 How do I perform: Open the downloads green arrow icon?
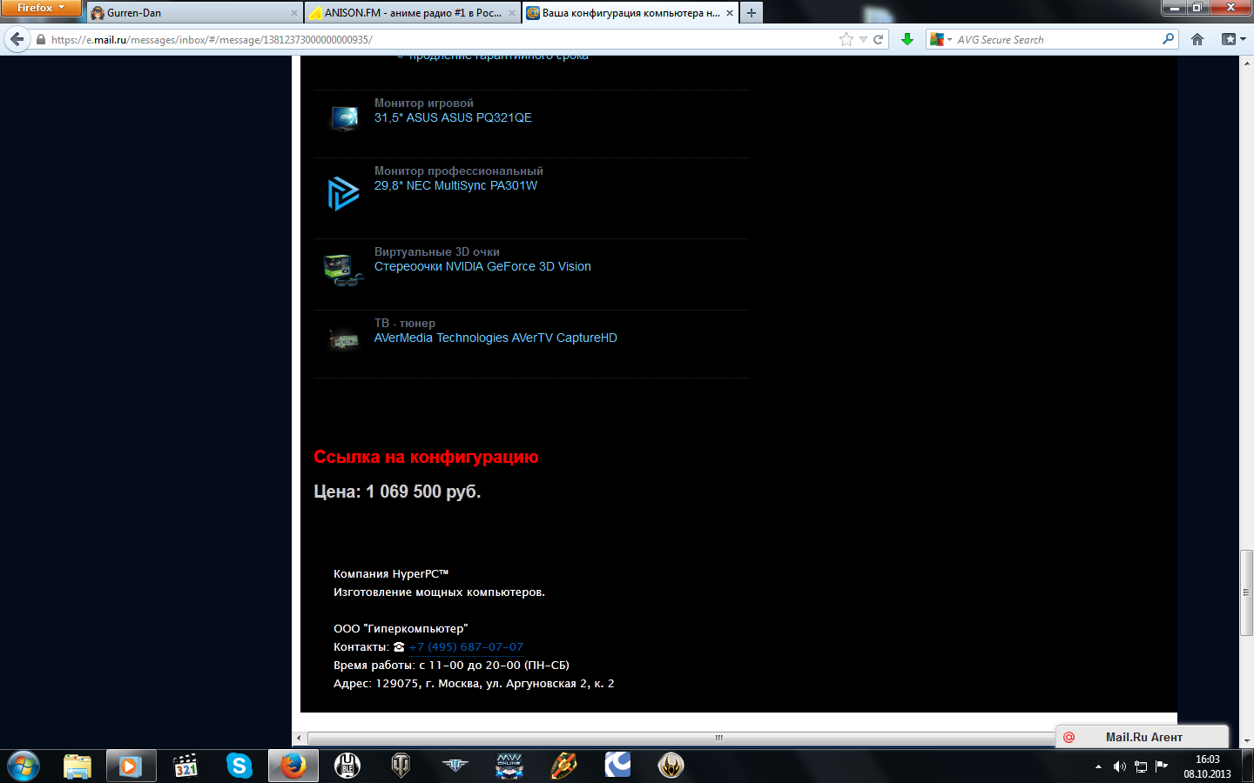[x=907, y=39]
